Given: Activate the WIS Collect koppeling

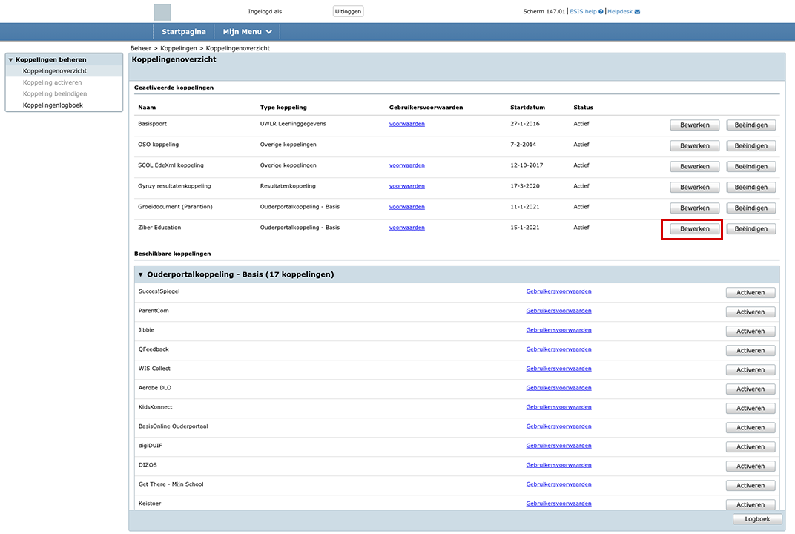Looking at the screenshot, I should [751, 369].
